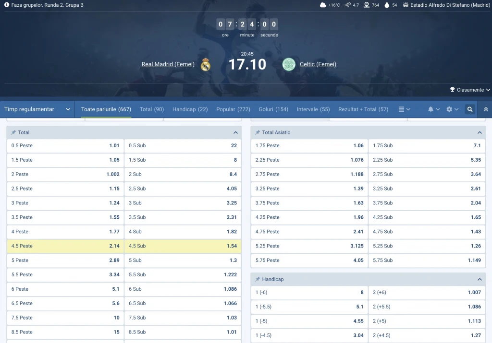The height and width of the screenshot is (343, 492).
Task: Collapse all markets with double chevron
Action: [486, 109]
